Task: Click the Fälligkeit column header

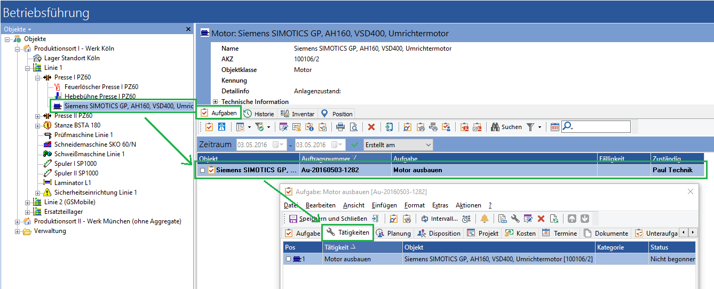Action: pyautogui.click(x=624, y=159)
